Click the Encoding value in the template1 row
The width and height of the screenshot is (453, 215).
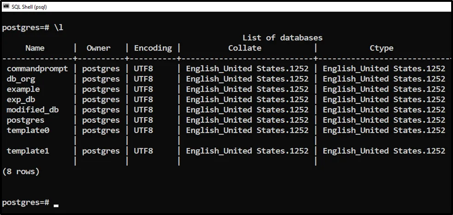(x=143, y=151)
